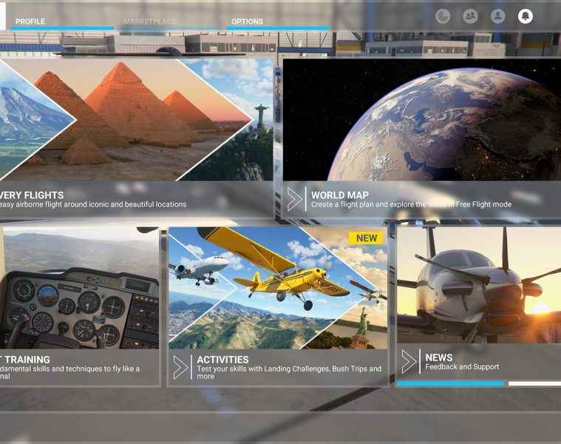The image size is (561, 444).
Task: Click the News chevron arrow icon
Action: 409,362
